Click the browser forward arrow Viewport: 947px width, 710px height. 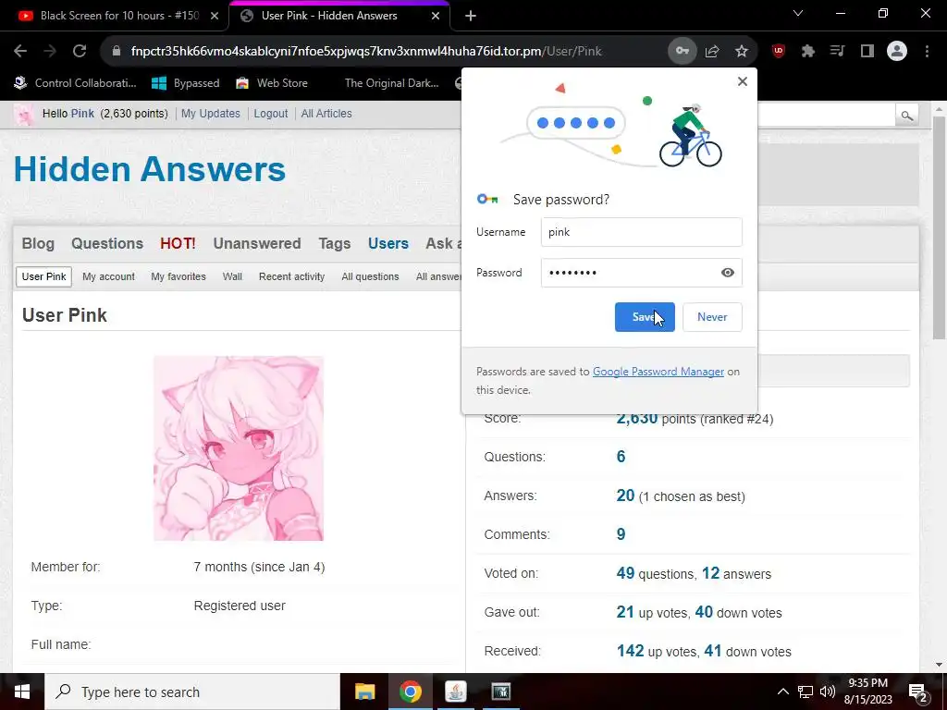point(50,52)
